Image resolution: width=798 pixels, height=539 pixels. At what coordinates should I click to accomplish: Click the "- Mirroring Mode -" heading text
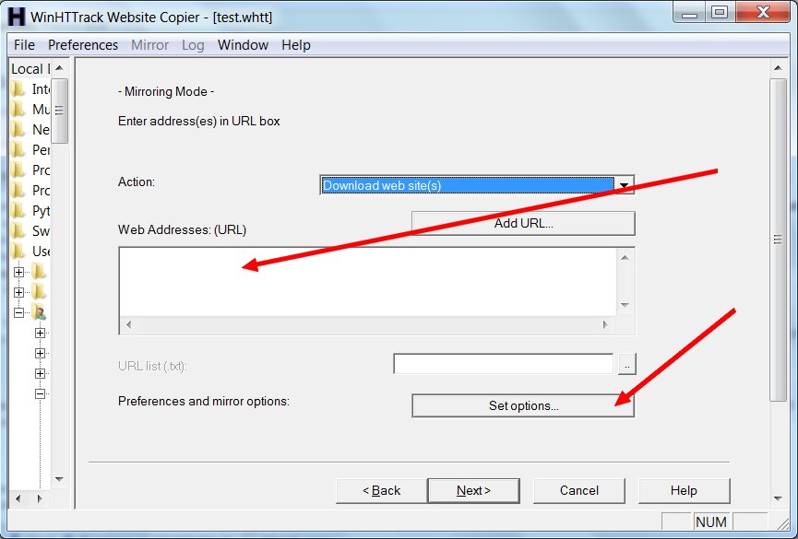[x=166, y=91]
